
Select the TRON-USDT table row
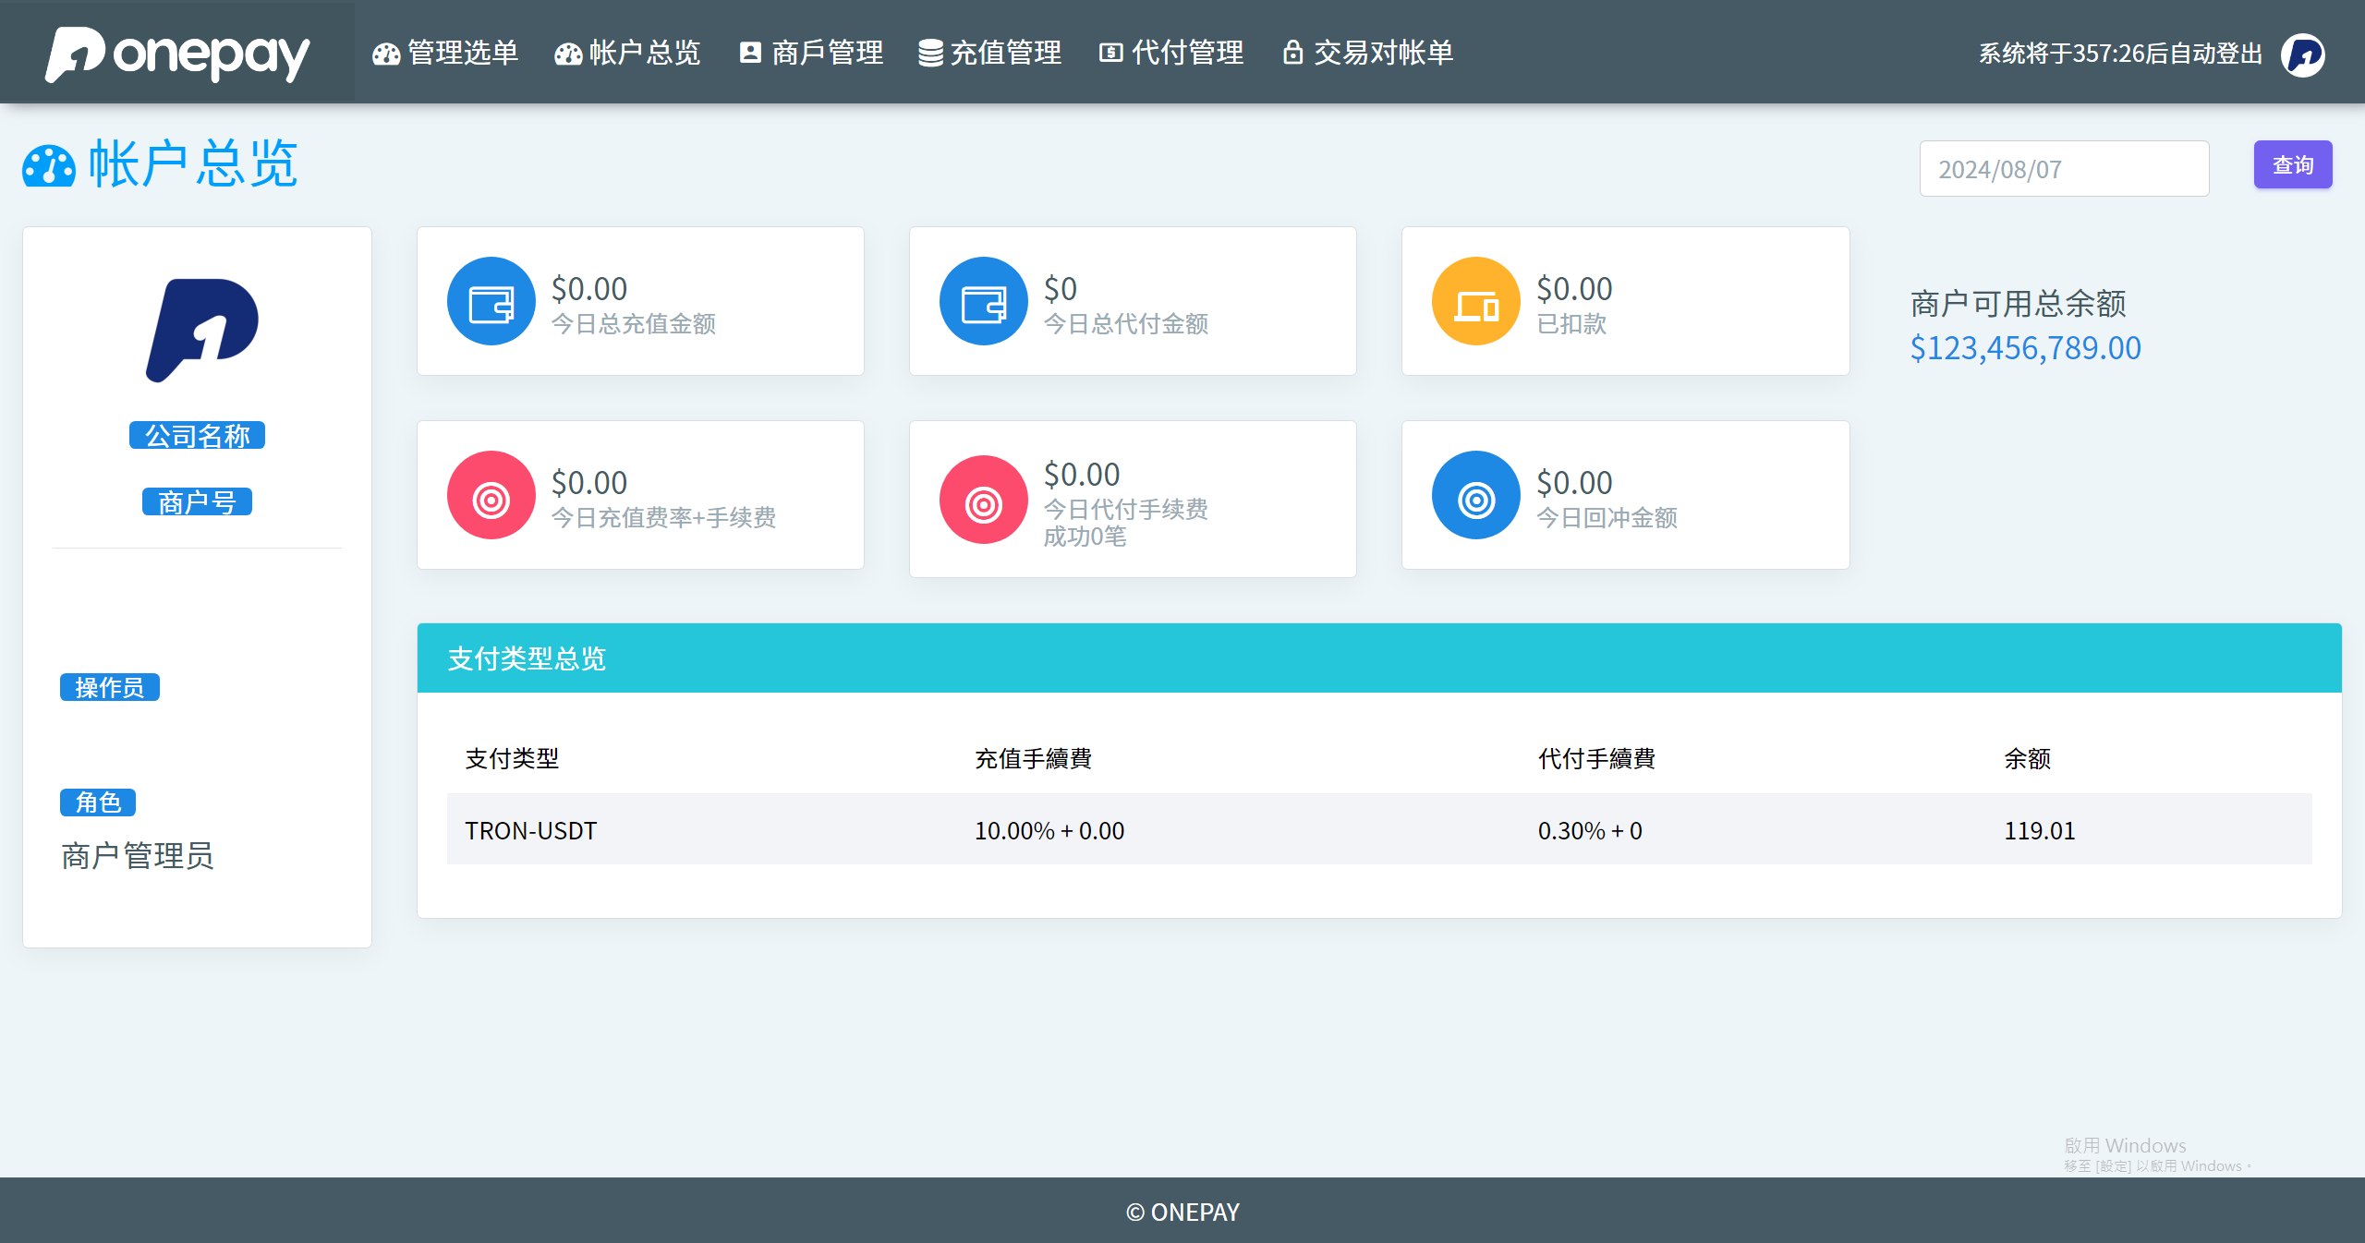pos(1378,830)
